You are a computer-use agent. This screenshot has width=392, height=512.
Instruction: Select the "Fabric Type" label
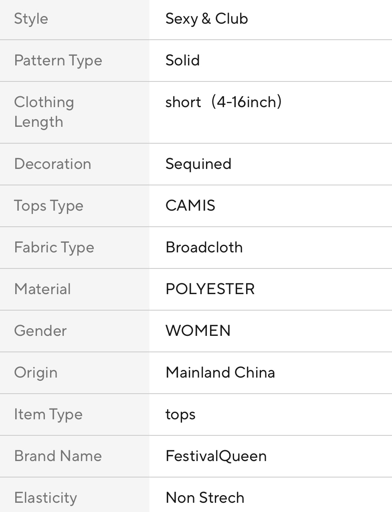(54, 248)
